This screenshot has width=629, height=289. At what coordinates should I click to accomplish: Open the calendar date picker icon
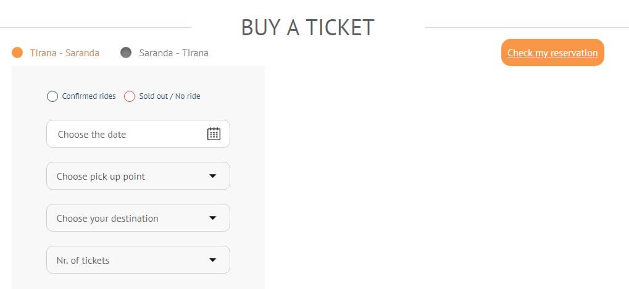coord(214,133)
